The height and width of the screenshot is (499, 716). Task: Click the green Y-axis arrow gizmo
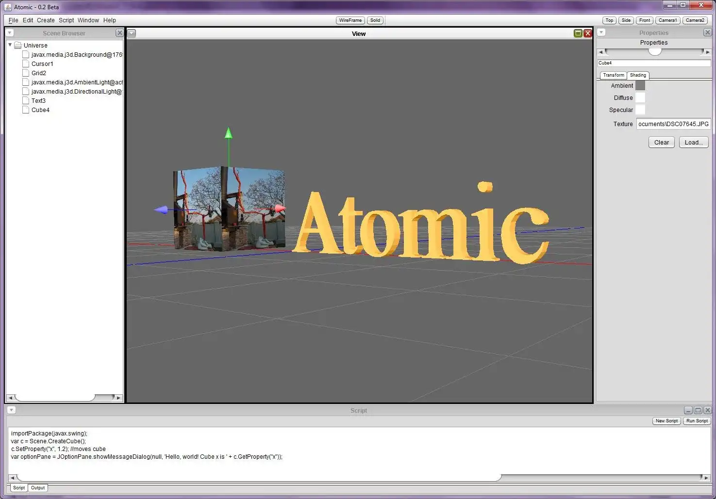coord(229,133)
